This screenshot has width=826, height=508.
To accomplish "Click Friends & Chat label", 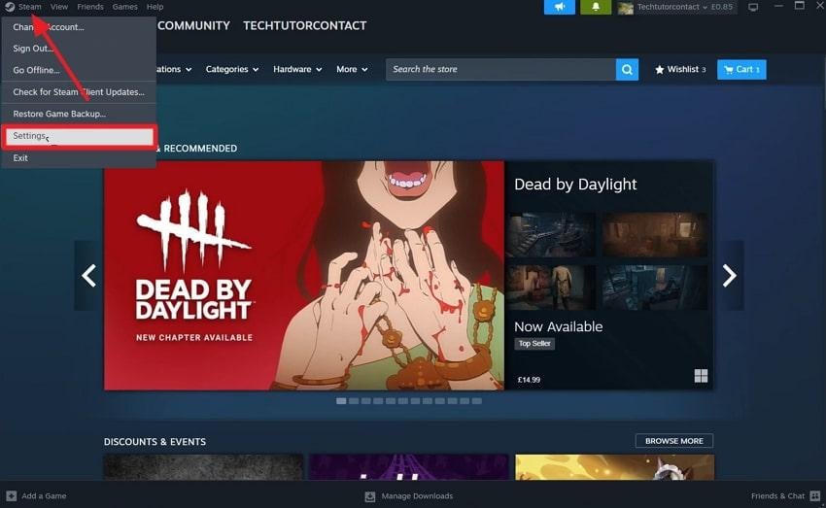I will [x=777, y=496].
